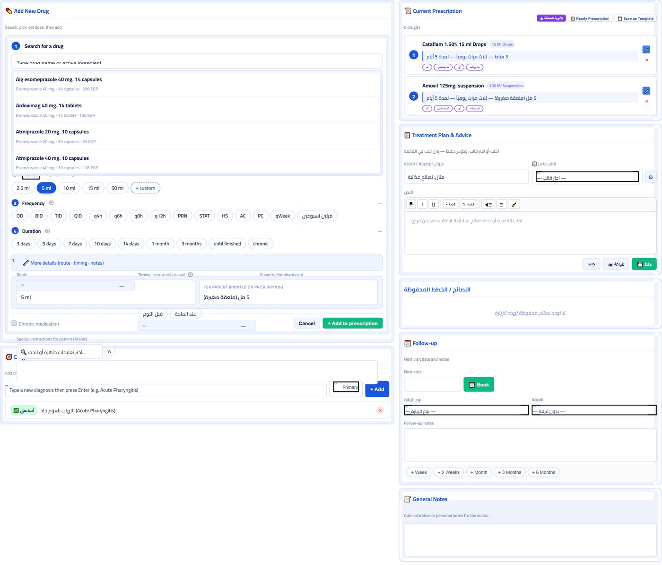
Task: Click the Treatment Plan & Advice clipboard icon
Action: click(407, 135)
